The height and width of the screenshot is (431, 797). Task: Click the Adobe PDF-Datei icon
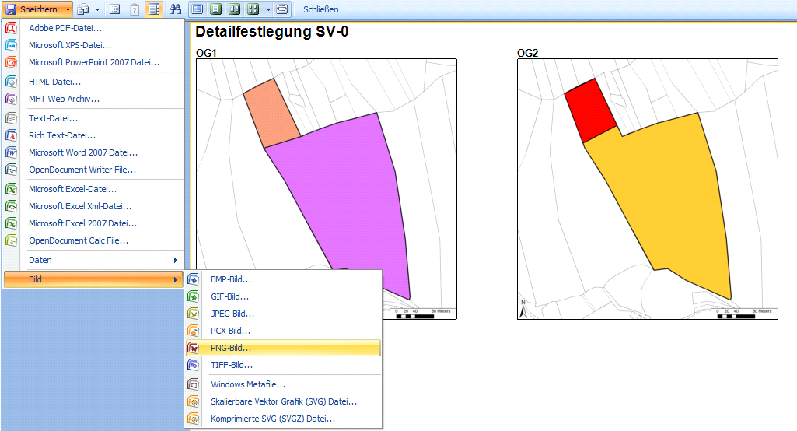point(12,29)
